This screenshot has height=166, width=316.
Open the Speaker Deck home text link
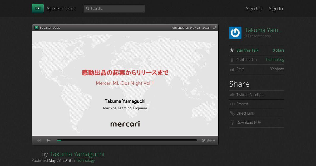(x=61, y=8)
